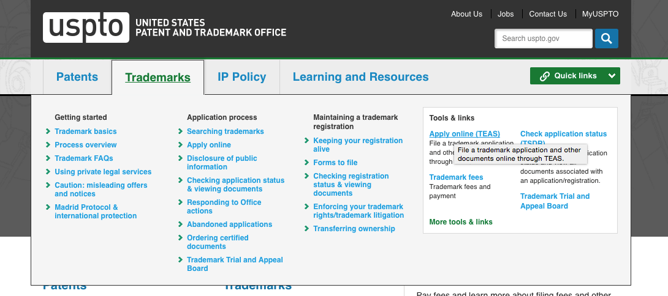This screenshot has height=296, width=668.
Task: Open Abandoned applications link
Action: tap(230, 224)
